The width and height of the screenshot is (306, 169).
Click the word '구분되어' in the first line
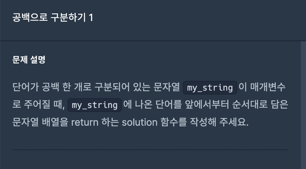click(x=112, y=87)
